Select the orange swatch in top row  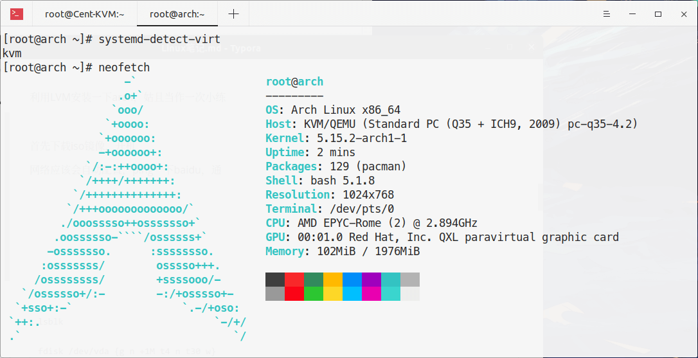[333, 280]
